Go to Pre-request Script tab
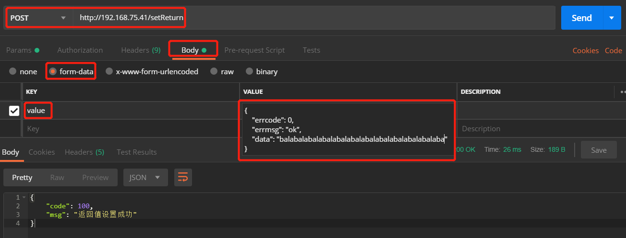Screen dimensions: 626x238 (254, 50)
